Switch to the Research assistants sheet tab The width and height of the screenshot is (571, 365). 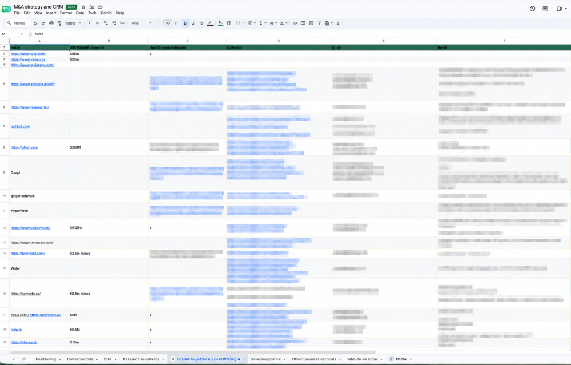tap(141, 359)
